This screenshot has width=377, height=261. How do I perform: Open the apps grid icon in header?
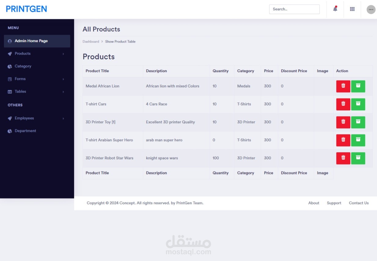tap(352, 9)
